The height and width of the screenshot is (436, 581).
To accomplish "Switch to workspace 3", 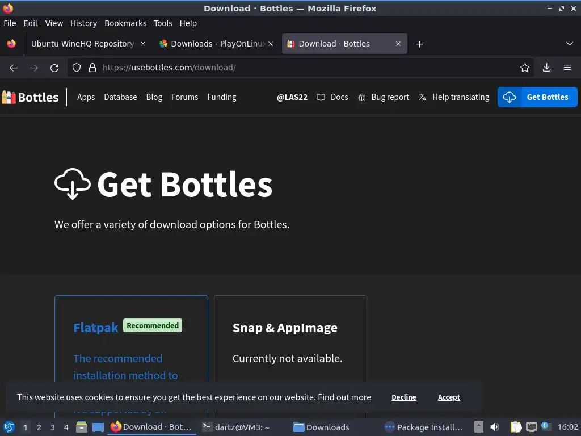I will pyautogui.click(x=53, y=427).
